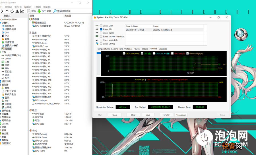Enable the Stress cache checkbox

click(x=101, y=33)
